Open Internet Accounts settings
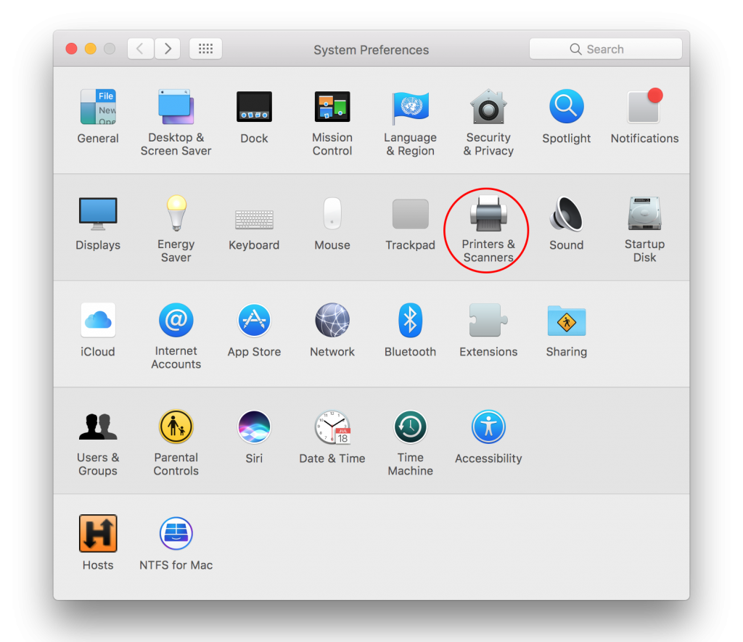The width and height of the screenshot is (743, 642). (x=176, y=320)
